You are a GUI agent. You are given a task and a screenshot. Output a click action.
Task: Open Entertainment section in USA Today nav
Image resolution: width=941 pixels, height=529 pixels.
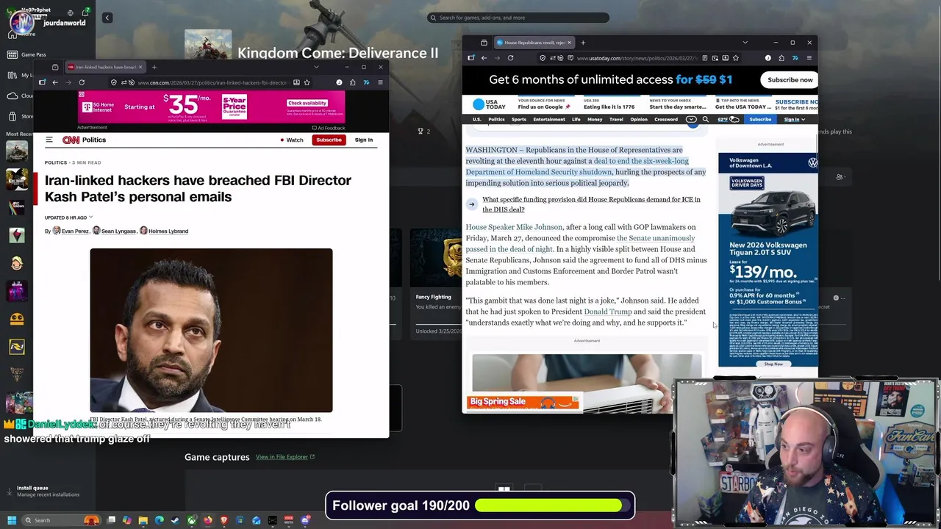coord(549,119)
